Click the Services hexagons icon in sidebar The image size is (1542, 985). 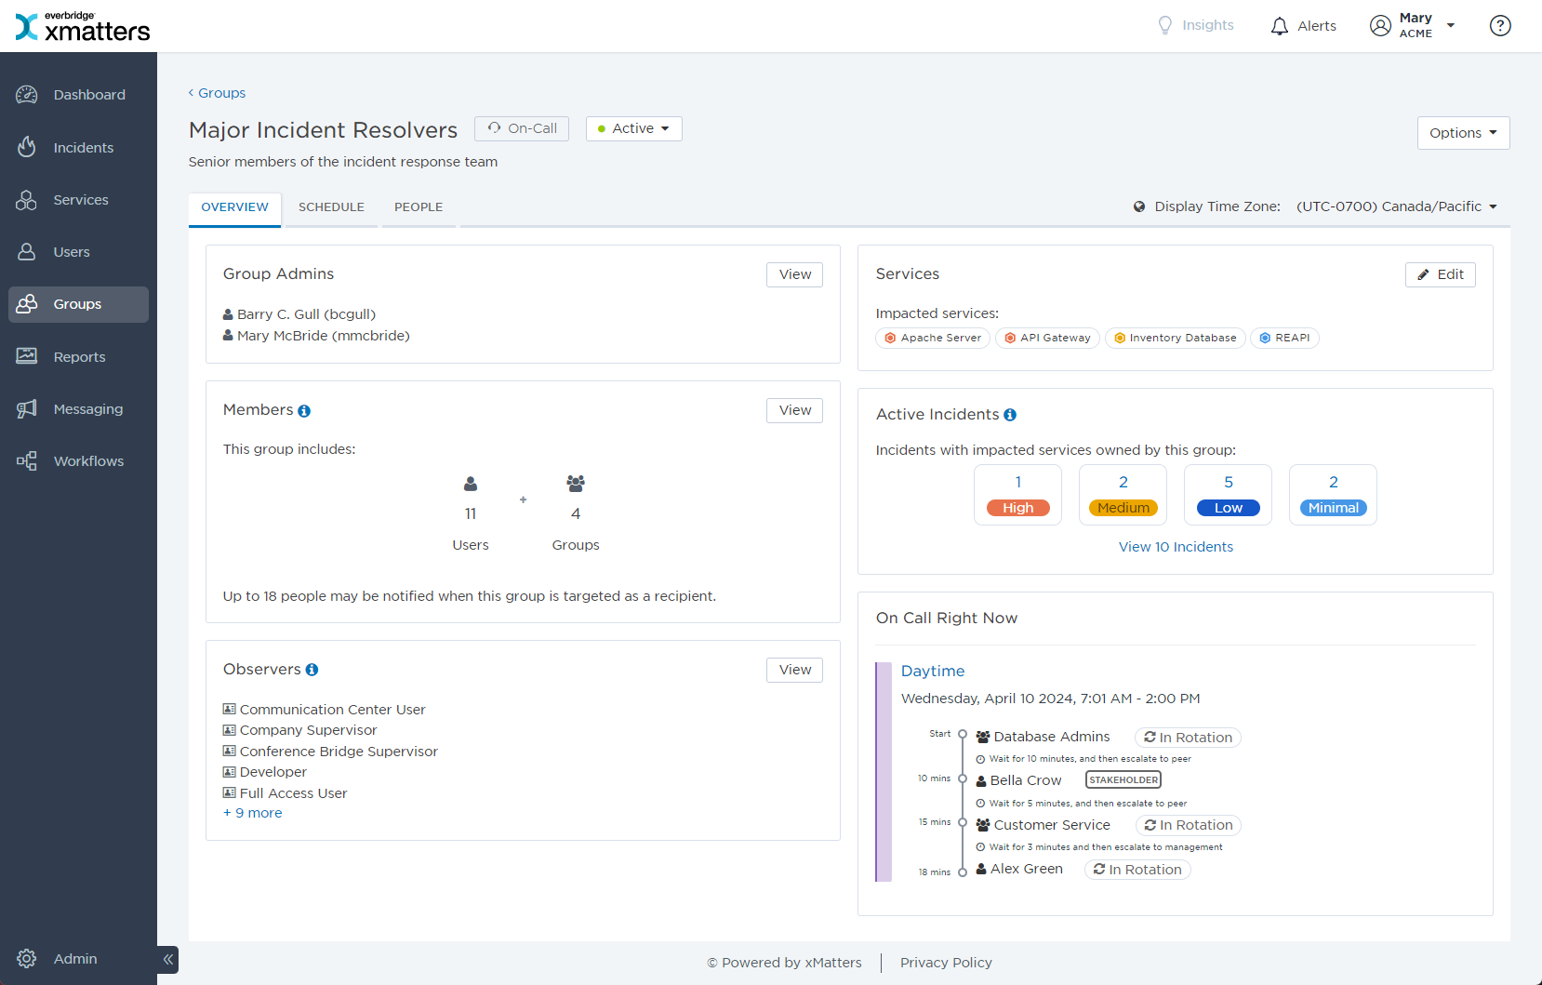click(27, 200)
